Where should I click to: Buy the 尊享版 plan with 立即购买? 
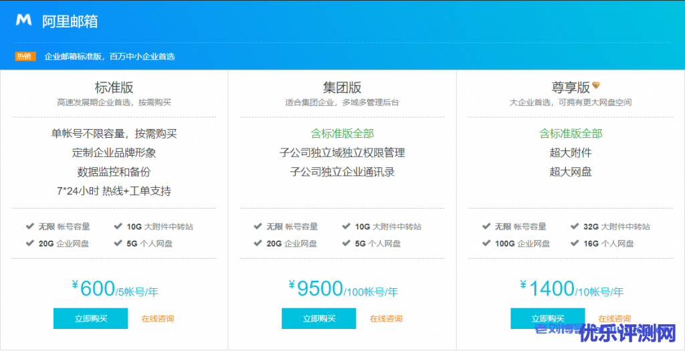point(547,318)
